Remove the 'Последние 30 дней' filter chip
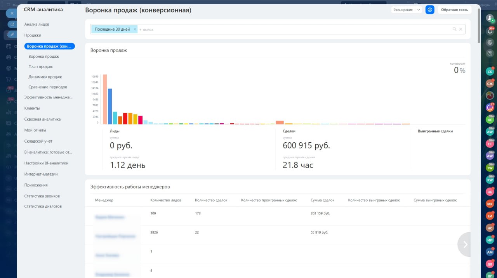 coord(135,29)
